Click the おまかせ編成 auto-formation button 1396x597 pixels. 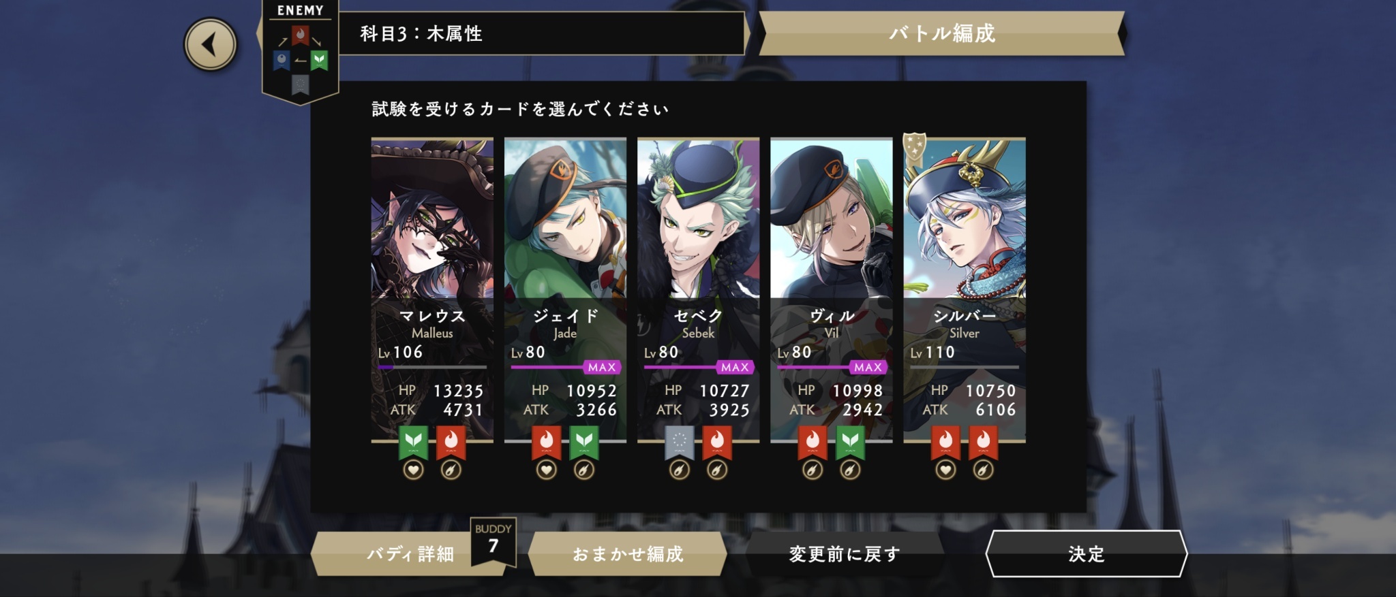(x=628, y=554)
